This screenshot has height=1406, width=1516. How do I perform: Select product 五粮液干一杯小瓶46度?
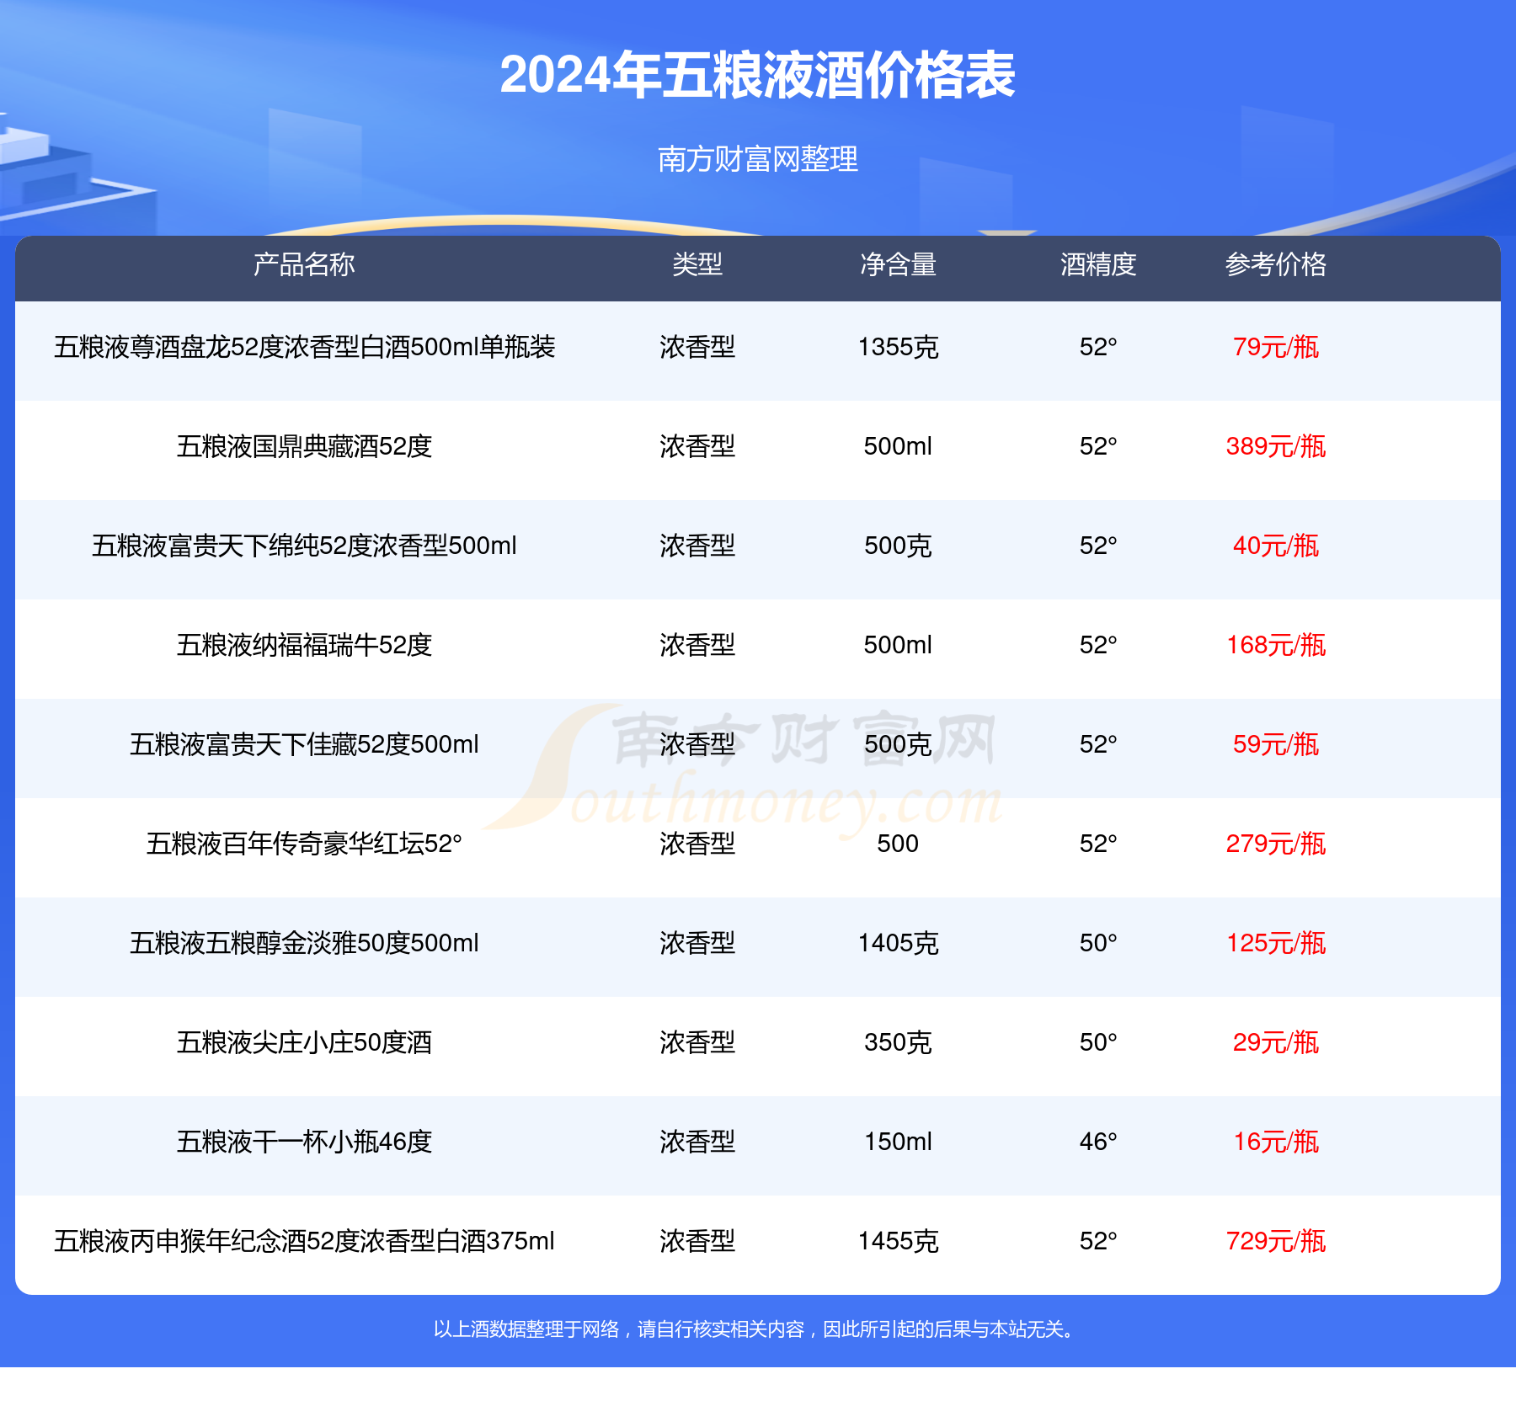[x=304, y=1142]
